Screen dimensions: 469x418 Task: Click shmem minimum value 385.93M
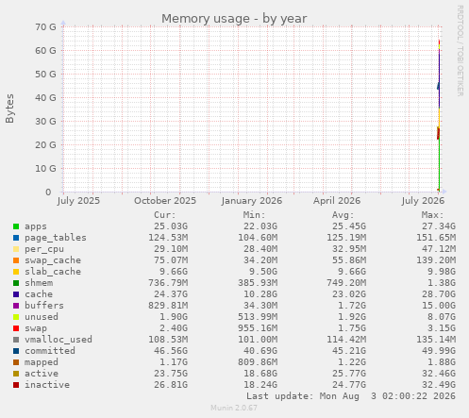coord(258,283)
